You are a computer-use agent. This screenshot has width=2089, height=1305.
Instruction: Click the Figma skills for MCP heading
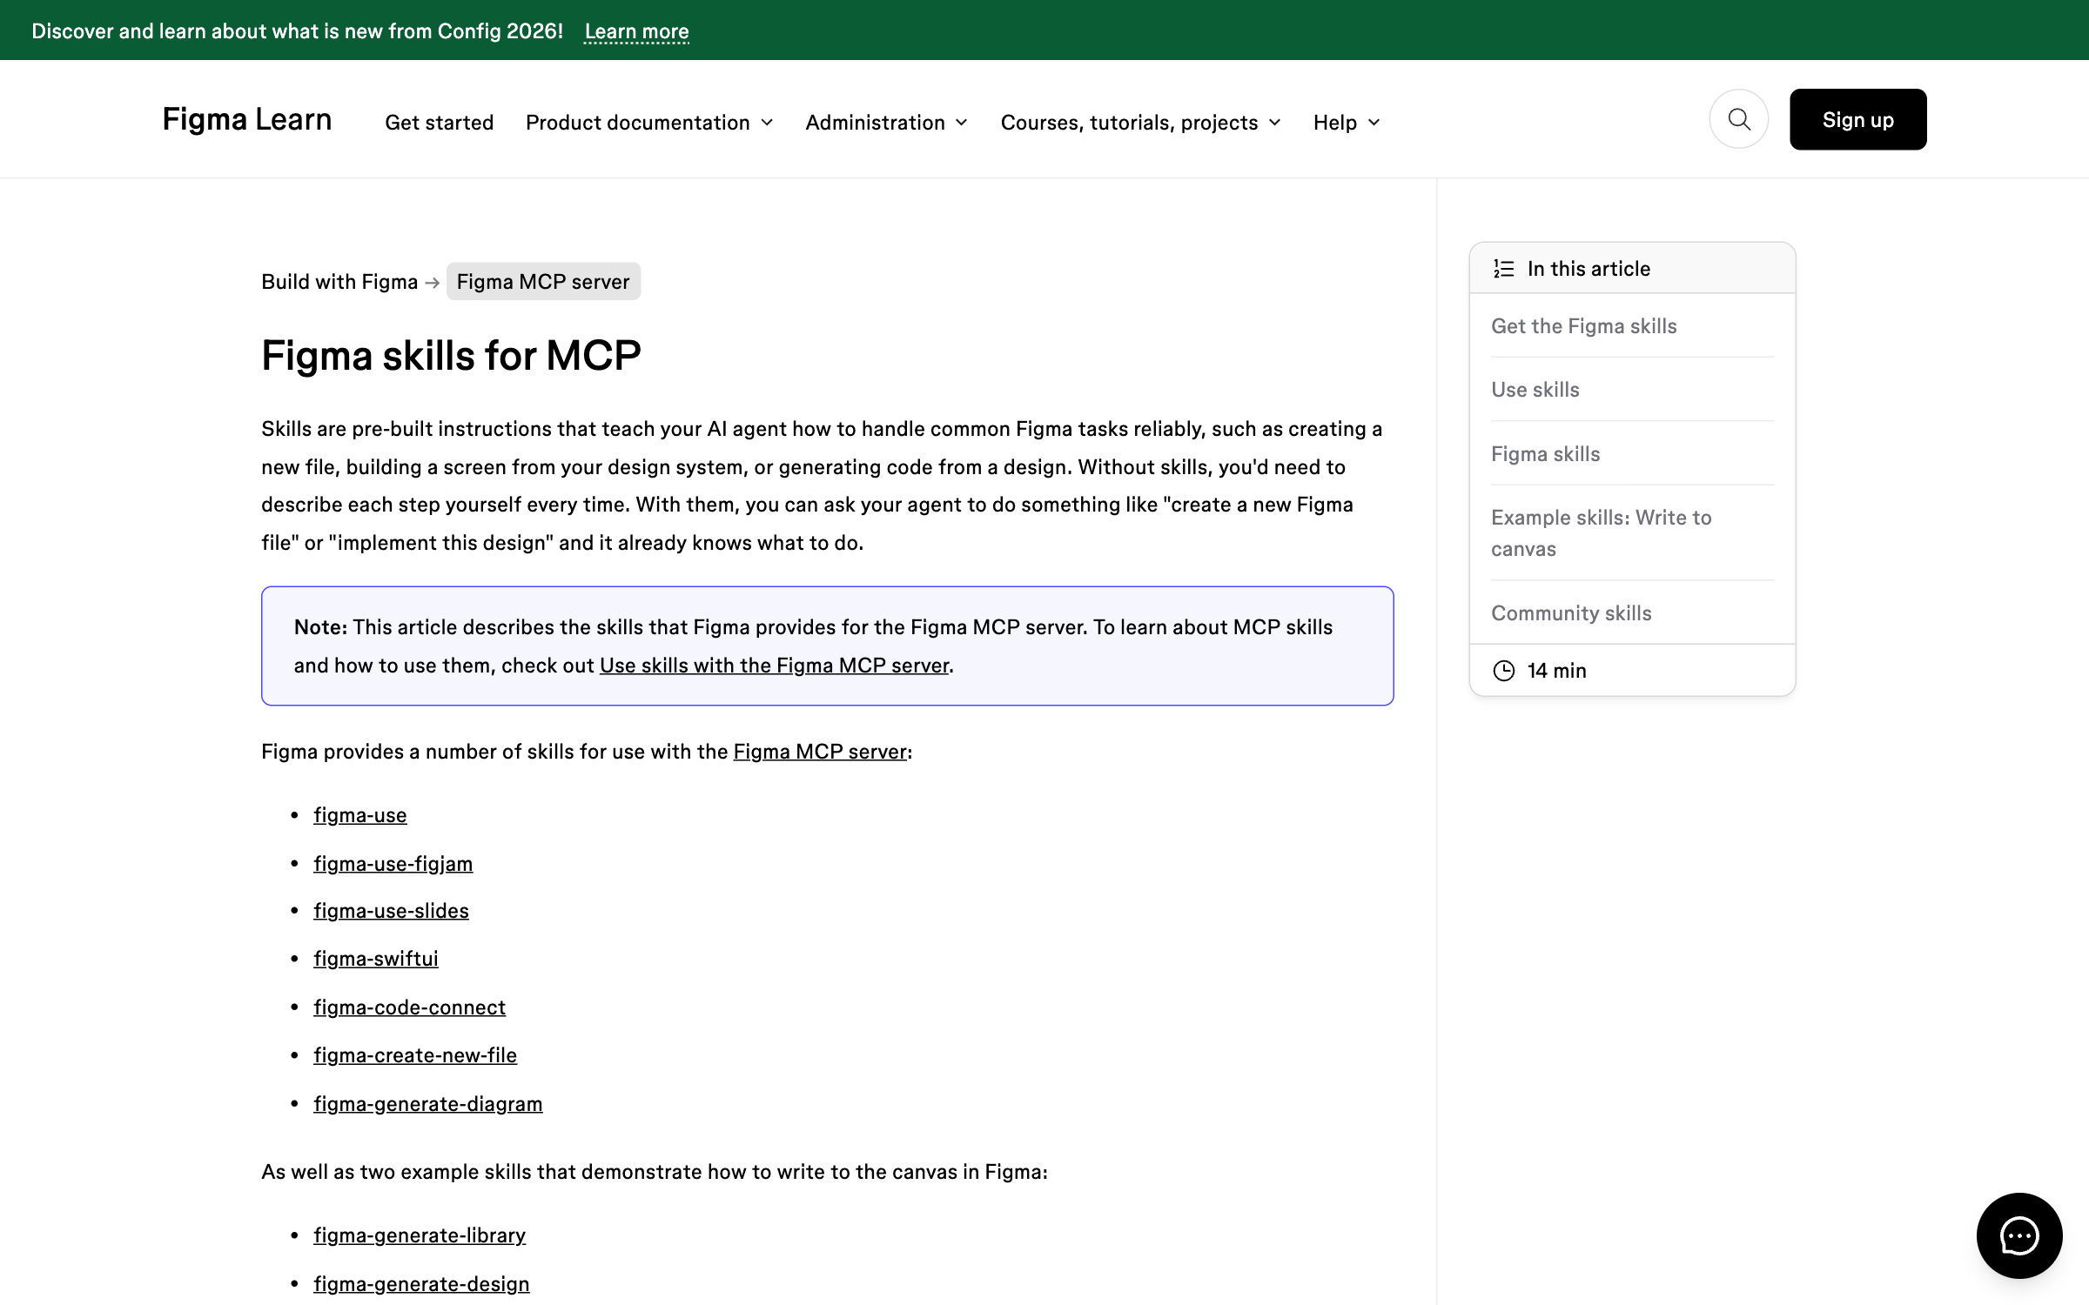[x=451, y=356]
